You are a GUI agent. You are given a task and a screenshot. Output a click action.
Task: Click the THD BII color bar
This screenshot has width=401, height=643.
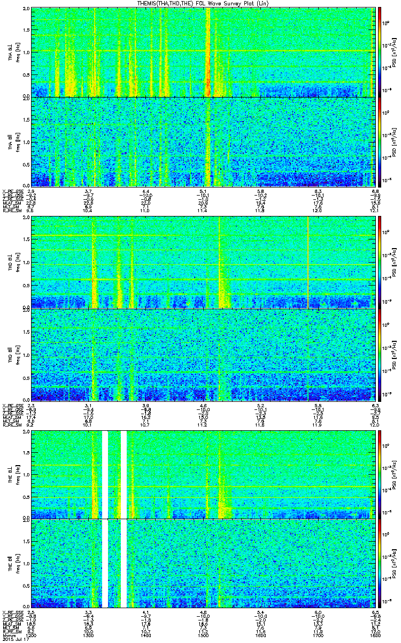tap(380, 354)
